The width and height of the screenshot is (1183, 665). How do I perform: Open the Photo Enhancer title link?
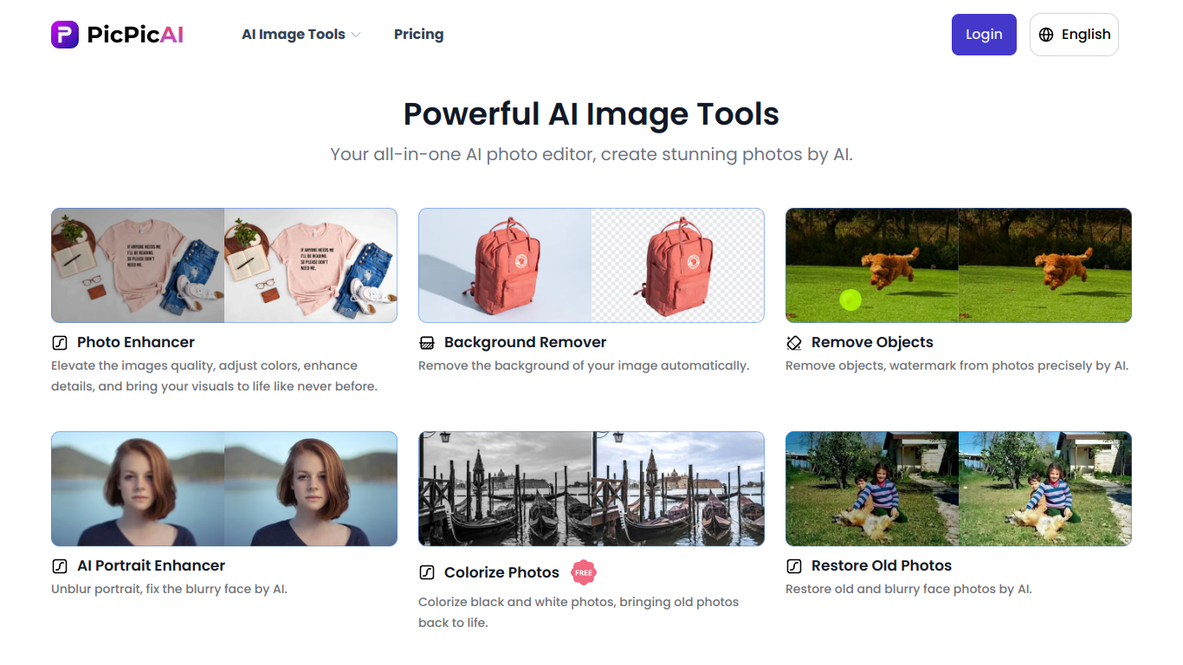click(136, 342)
